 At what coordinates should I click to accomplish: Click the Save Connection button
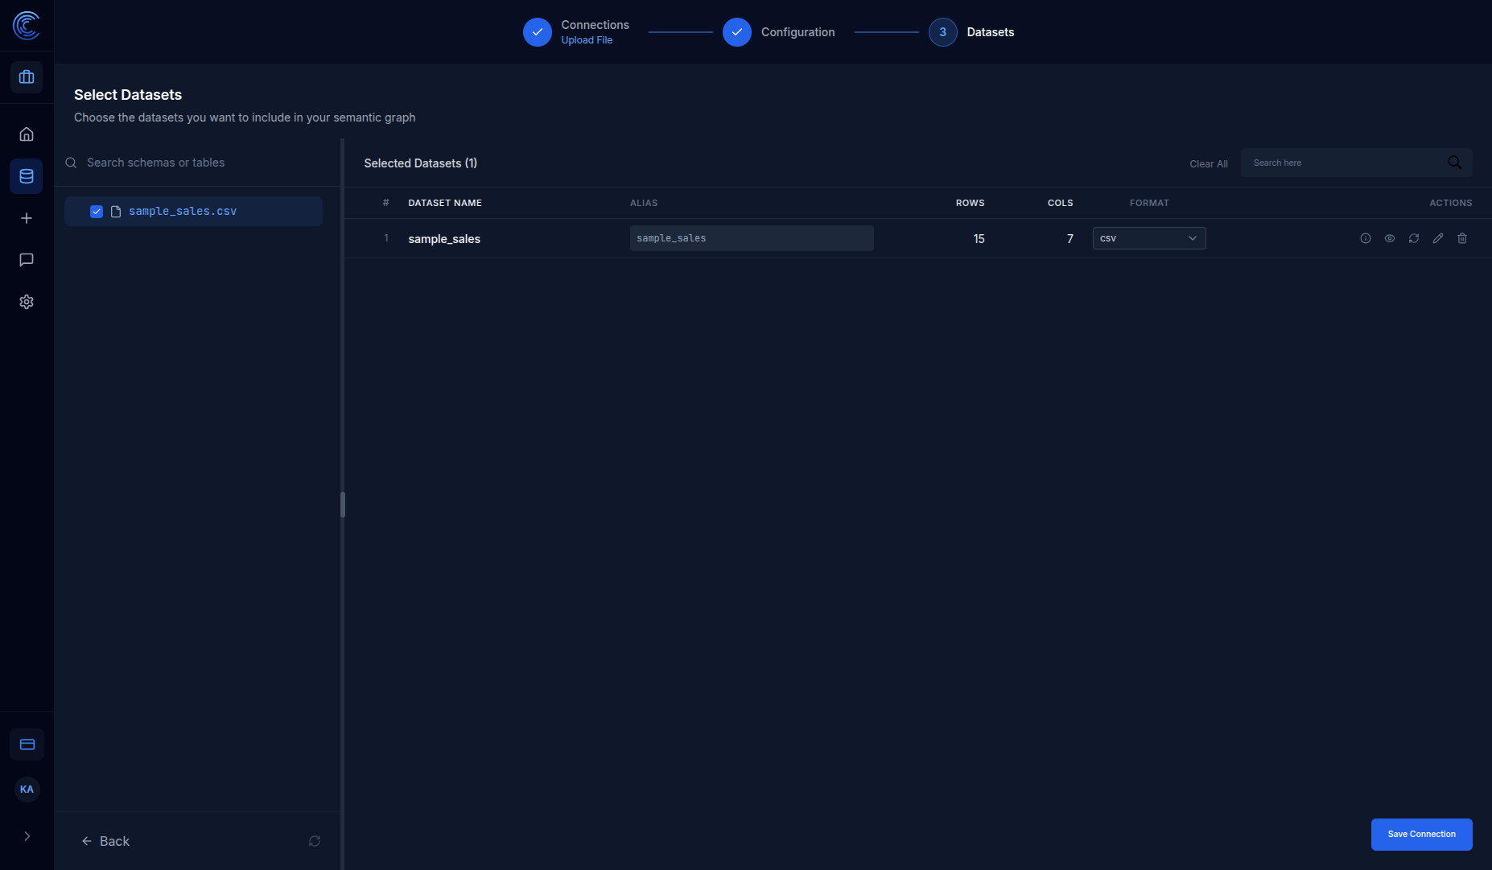click(1421, 835)
